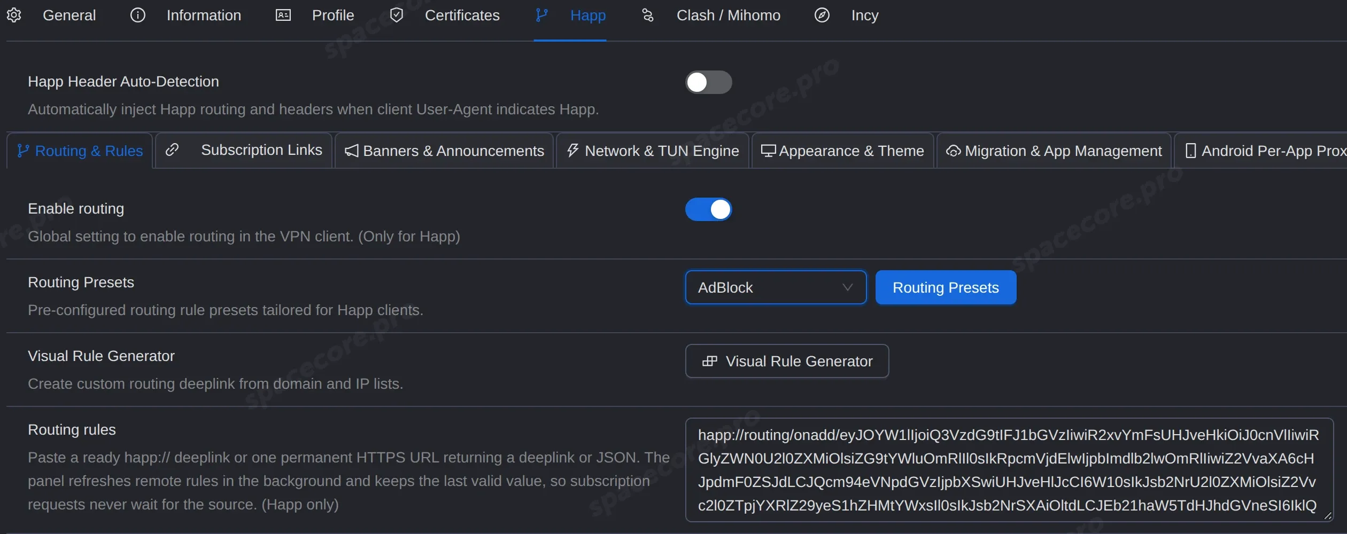This screenshot has height=534, width=1347.
Task: Turn off the Enable routing switch
Action: click(x=709, y=209)
